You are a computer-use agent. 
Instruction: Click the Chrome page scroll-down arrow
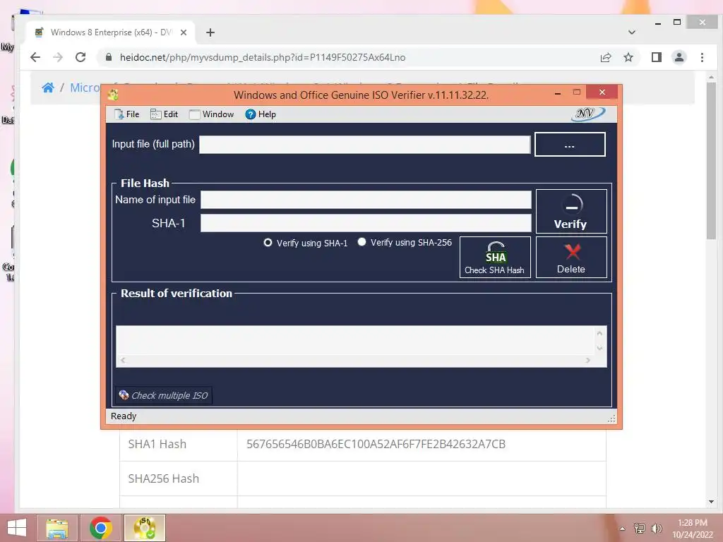coord(710,502)
